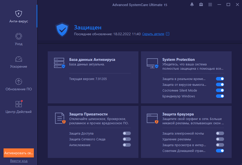
Task: Click the notification bell icon
Action: [192, 5]
